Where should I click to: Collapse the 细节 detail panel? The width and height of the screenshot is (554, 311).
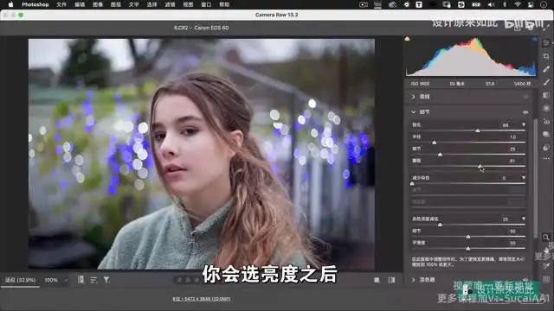pos(414,111)
